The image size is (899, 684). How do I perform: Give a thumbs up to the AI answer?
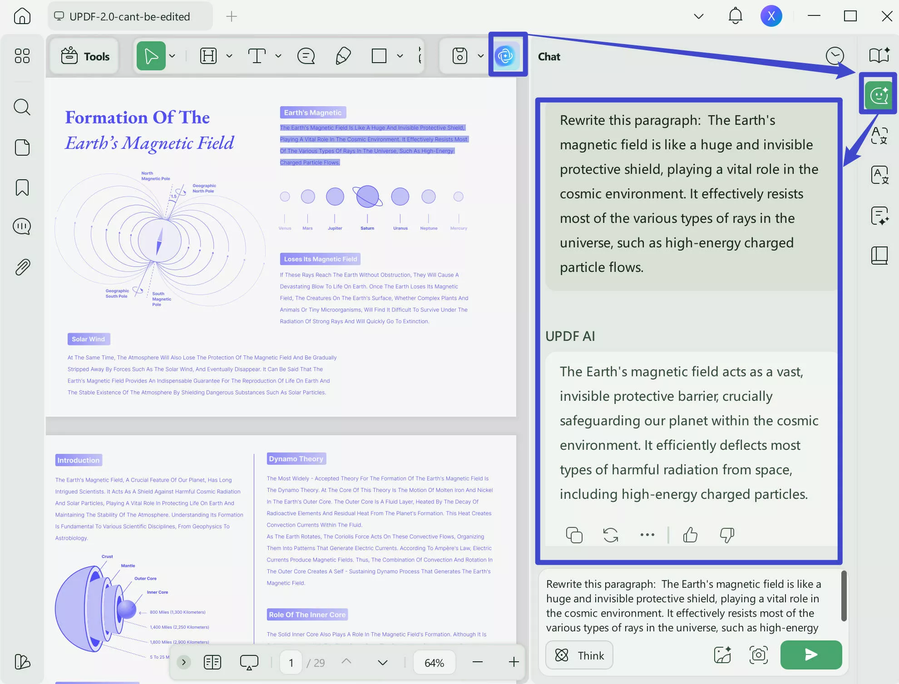click(690, 535)
